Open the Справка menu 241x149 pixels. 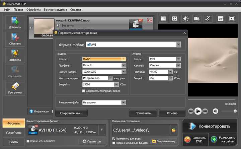75,9
